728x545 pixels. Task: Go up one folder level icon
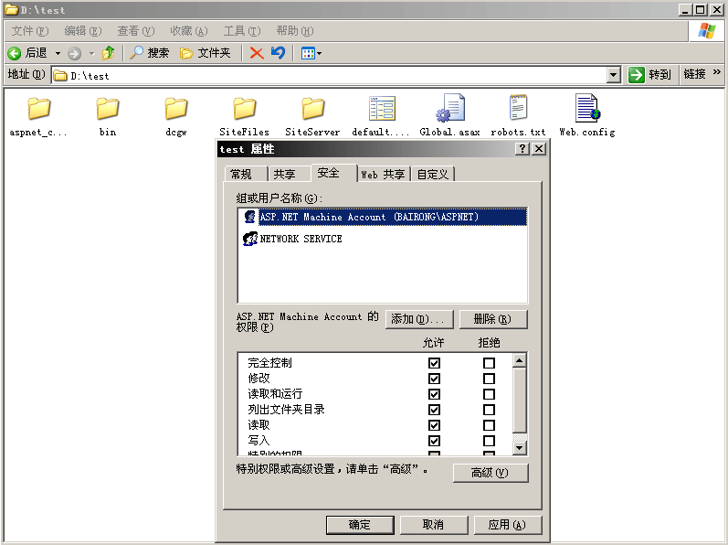point(109,53)
